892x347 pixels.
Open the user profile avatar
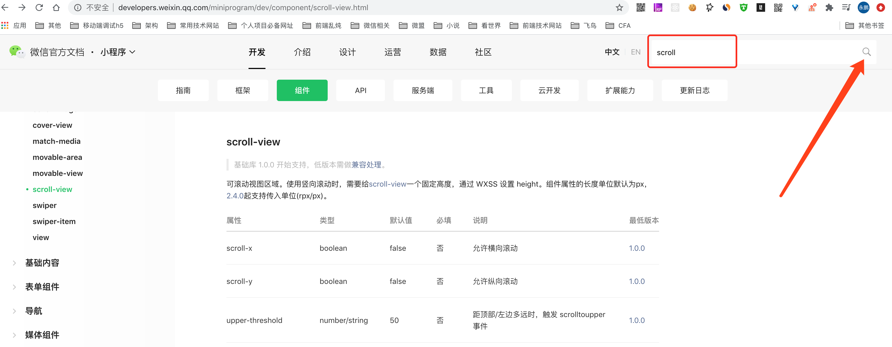point(863,7)
